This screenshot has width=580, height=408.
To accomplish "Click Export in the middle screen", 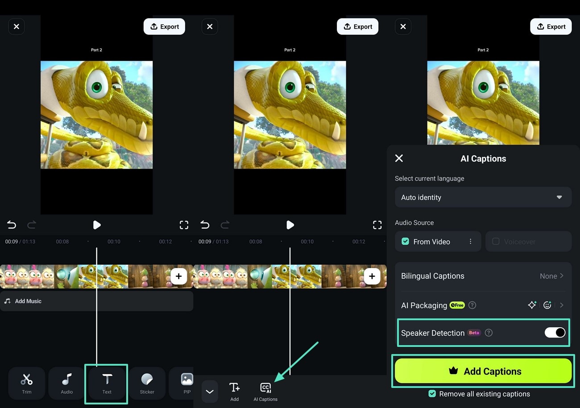I will pyautogui.click(x=357, y=27).
